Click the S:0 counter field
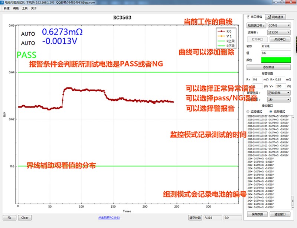297x228 pixels. 233,218
